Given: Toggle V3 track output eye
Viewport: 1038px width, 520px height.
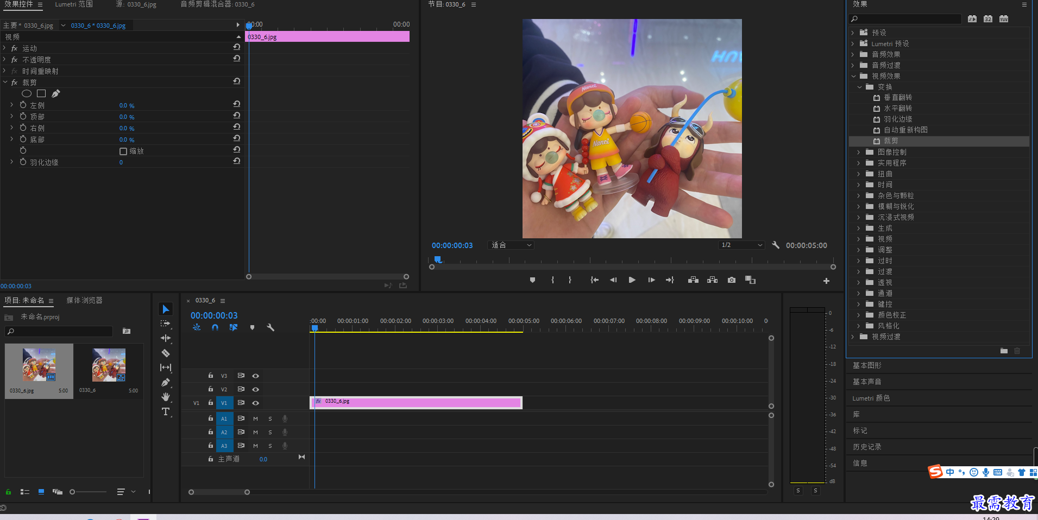Looking at the screenshot, I should (x=255, y=376).
